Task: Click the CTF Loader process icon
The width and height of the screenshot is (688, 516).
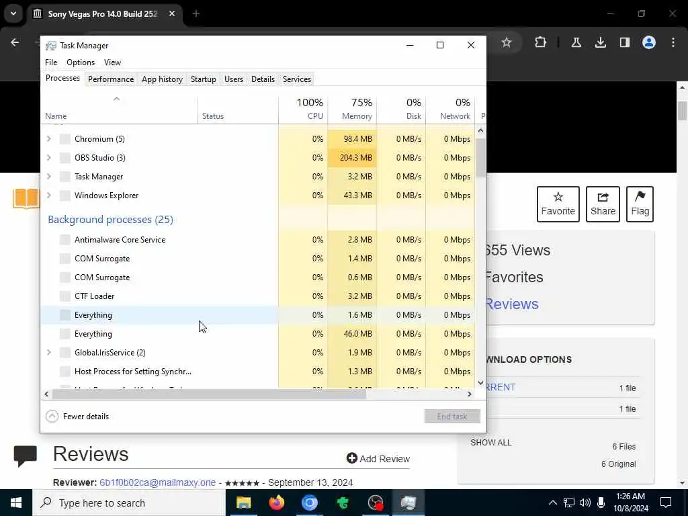Action: pyautogui.click(x=65, y=296)
